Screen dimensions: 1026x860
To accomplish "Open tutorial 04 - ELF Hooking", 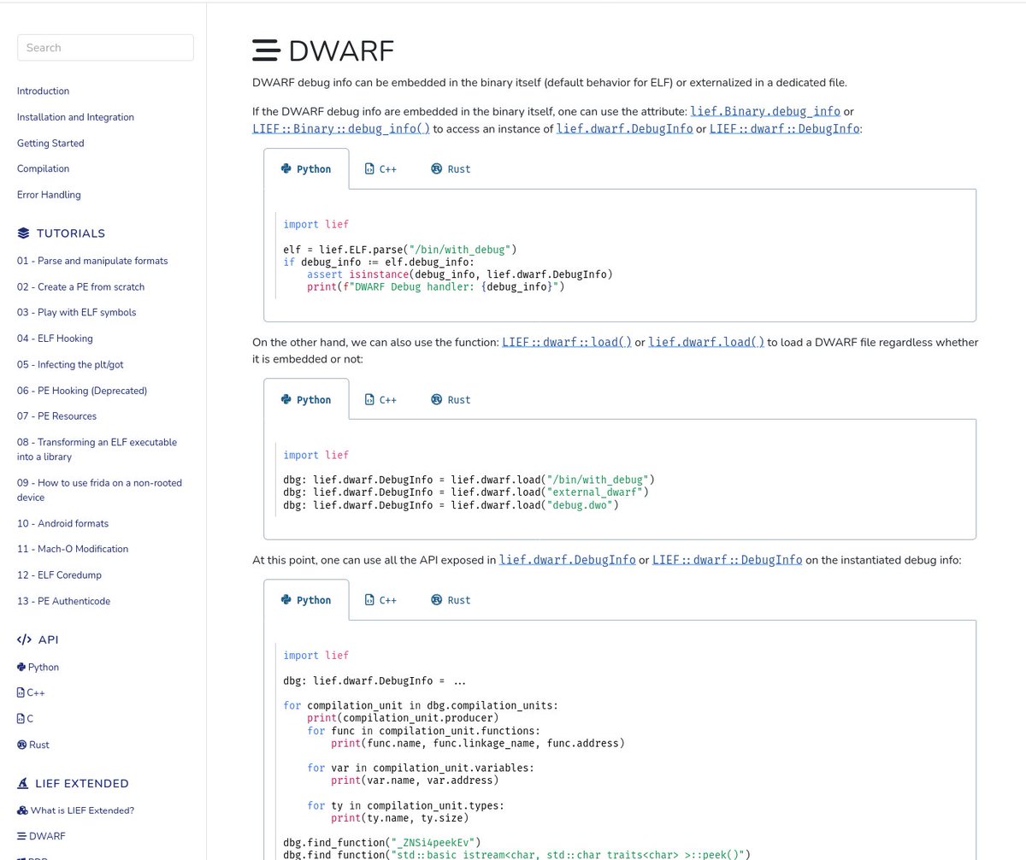I will pyautogui.click(x=55, y=339).
